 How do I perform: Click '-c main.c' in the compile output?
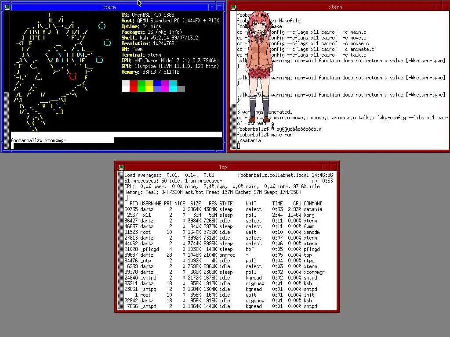click(x=354, y=32)
